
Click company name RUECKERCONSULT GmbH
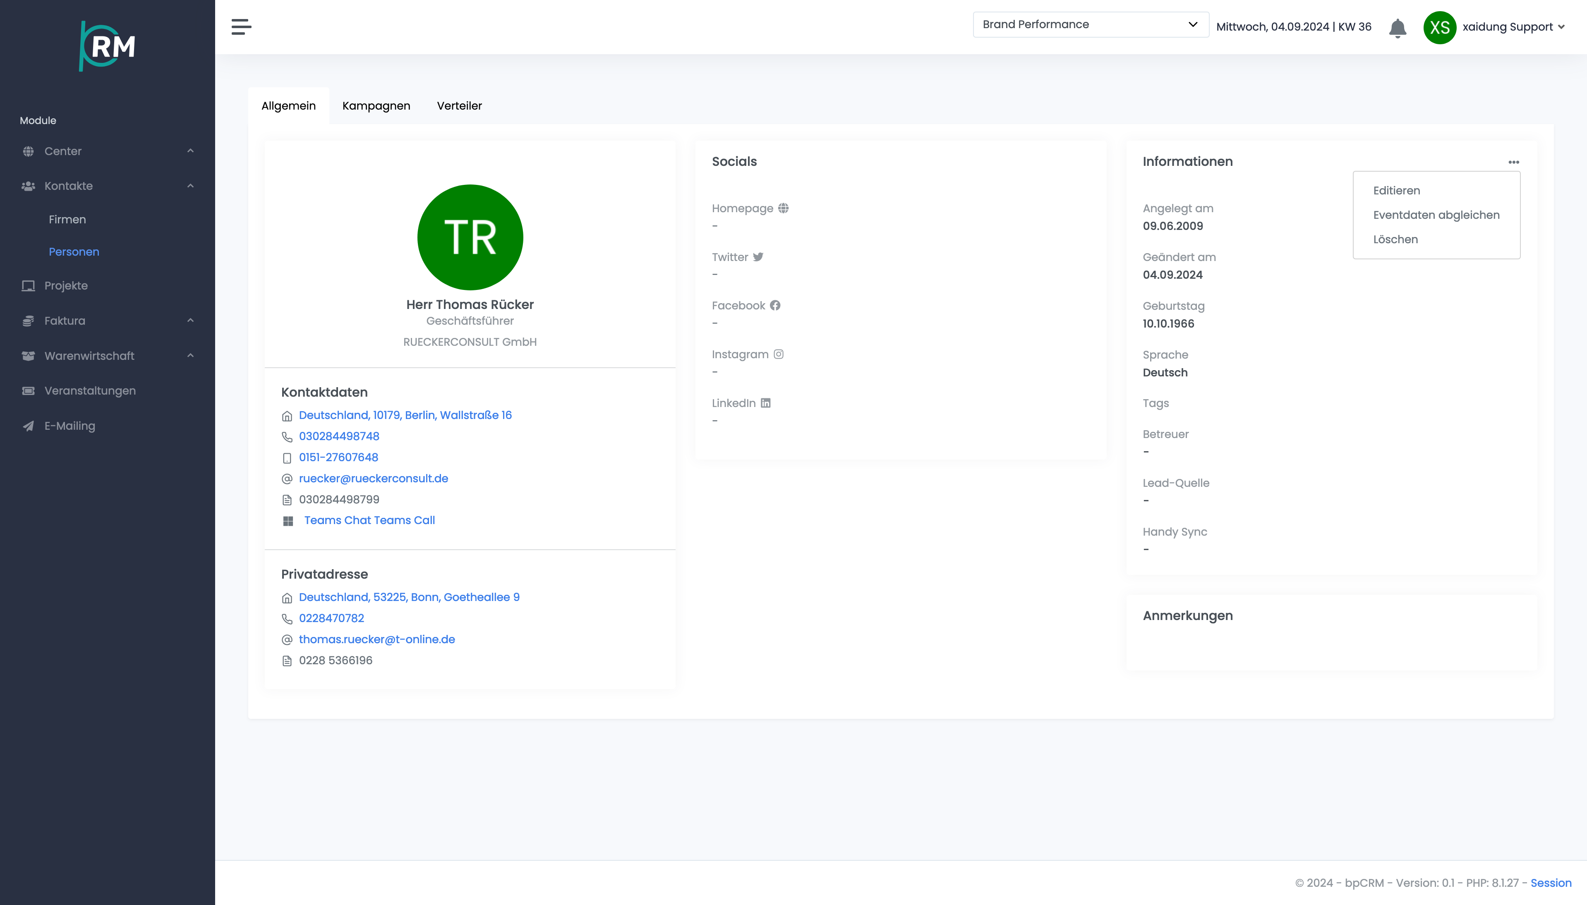470,342
